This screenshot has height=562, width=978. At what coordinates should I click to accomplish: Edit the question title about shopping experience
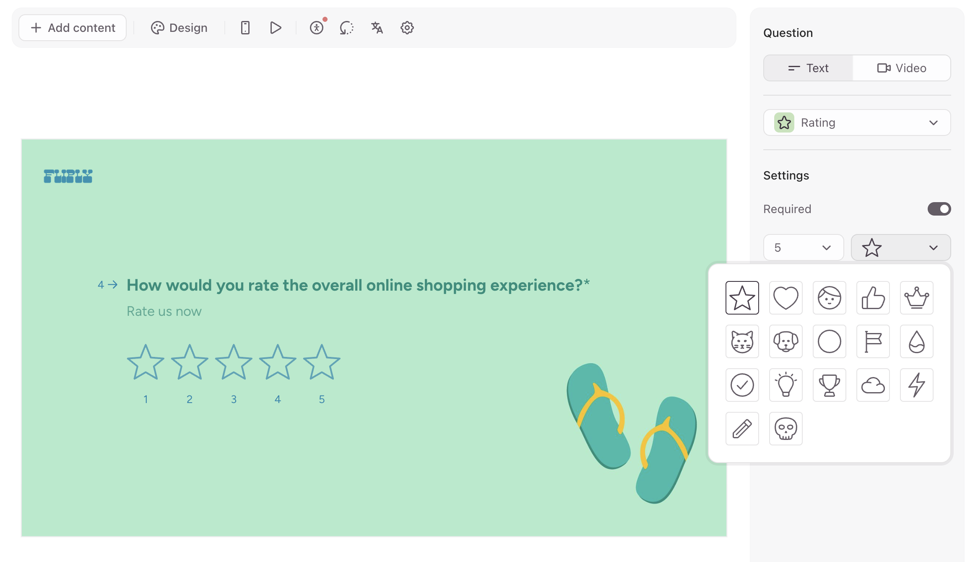pos(358,285)
